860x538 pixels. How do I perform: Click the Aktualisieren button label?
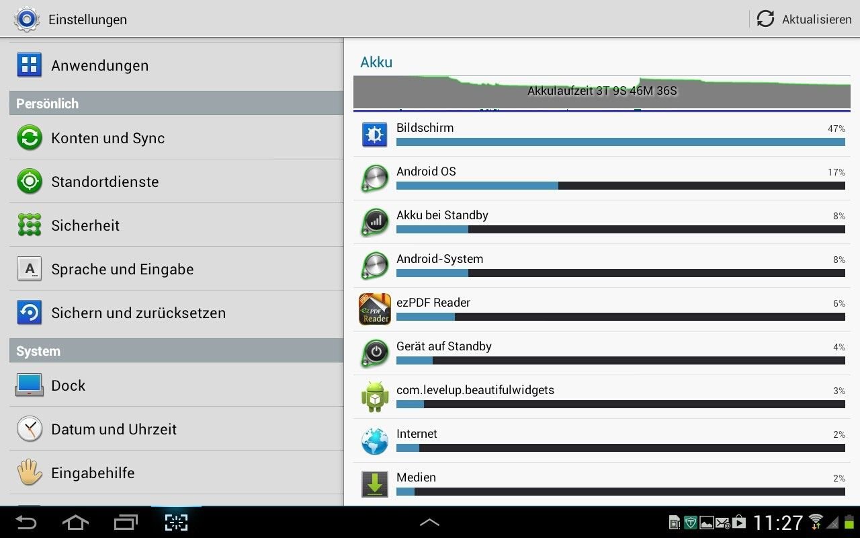pyautogui.click(x=817, y=20)
